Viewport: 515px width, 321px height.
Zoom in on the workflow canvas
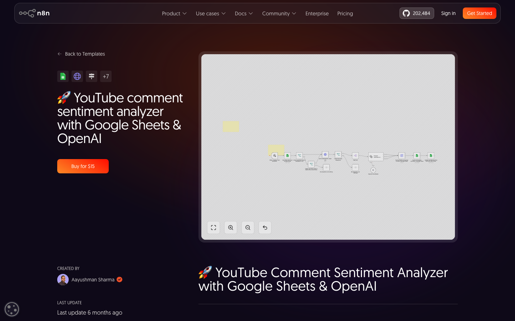[x=231, y=228]
